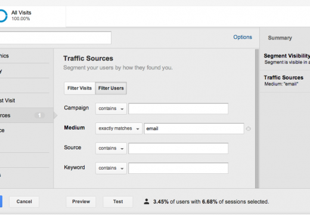Viewport: 310px width, 215px height.
Task: Click the Preview button
Action: pos(81,202)
